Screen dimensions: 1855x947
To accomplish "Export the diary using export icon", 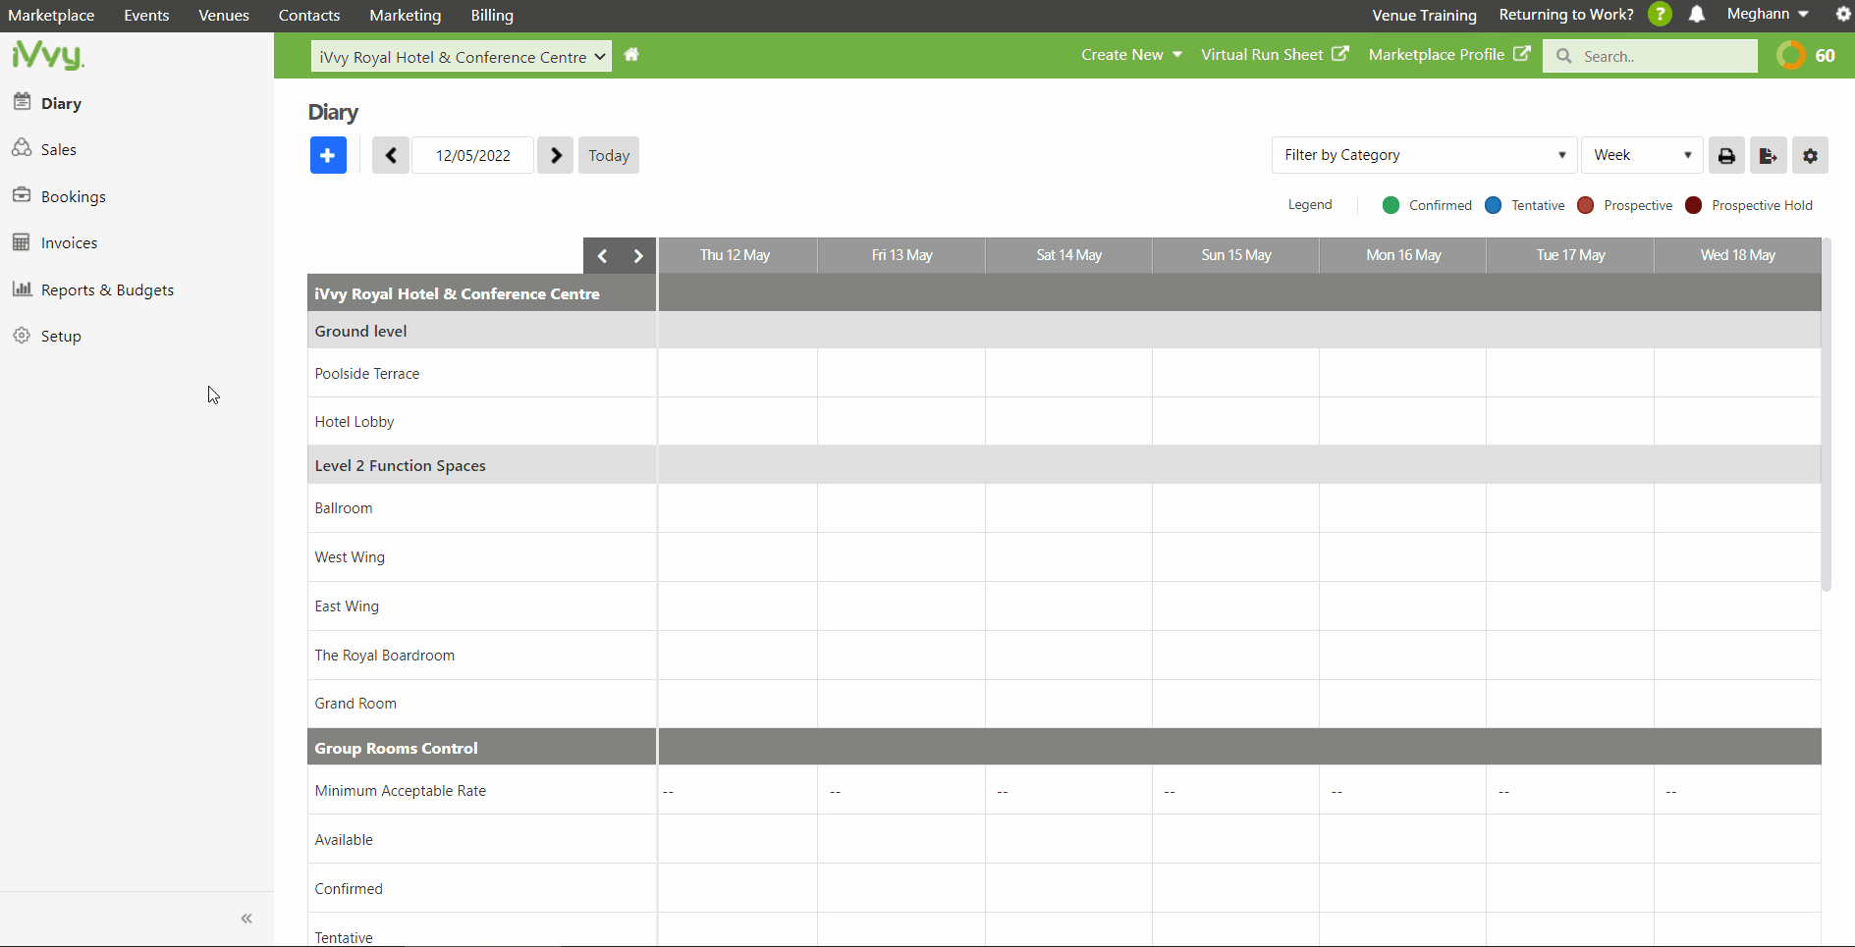I will pyautogui.click(x=1768, y=155).
